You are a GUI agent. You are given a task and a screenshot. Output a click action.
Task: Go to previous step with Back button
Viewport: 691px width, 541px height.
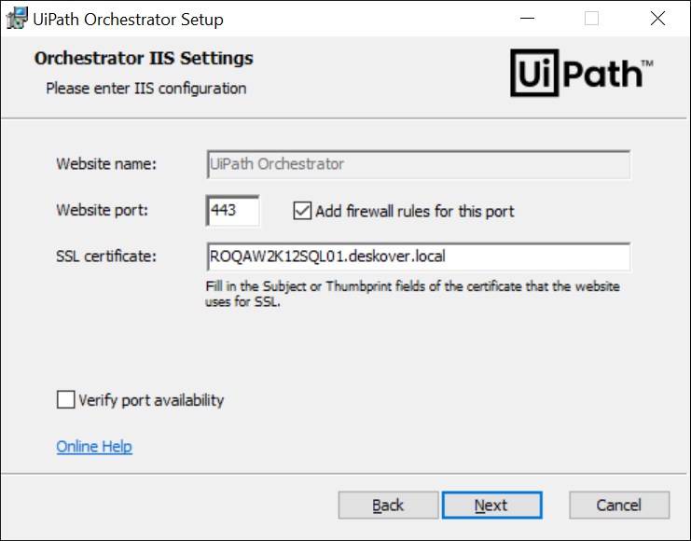(388, 505)
